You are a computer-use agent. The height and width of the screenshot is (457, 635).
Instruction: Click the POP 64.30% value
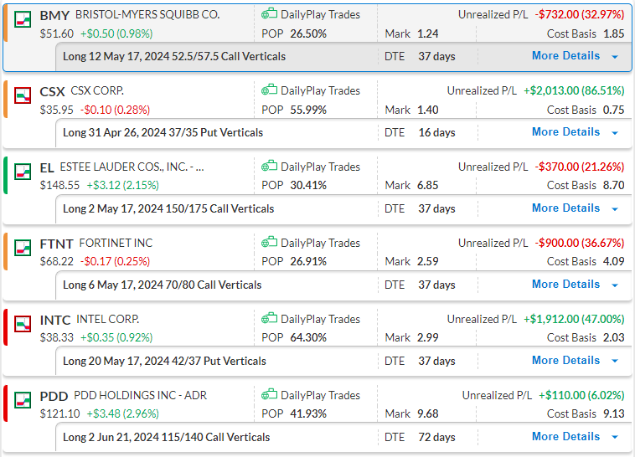tap(308, 337)
